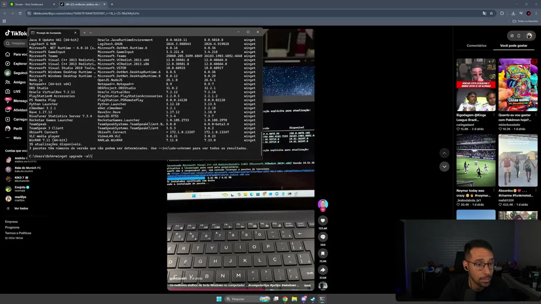541x304 pixels.
Task: Expand terminal profile dropdown chevron
Action: 90,33
